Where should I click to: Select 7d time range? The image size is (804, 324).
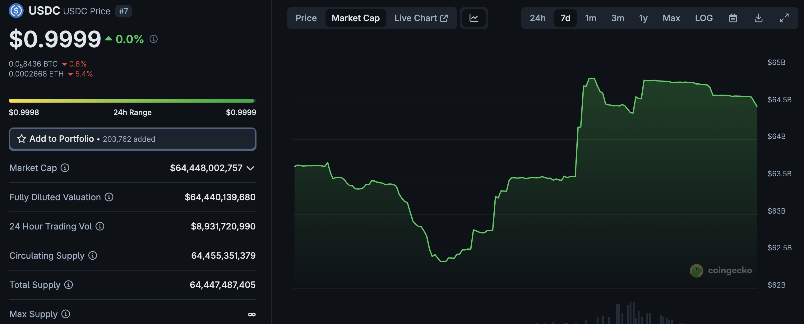[565, 18]
